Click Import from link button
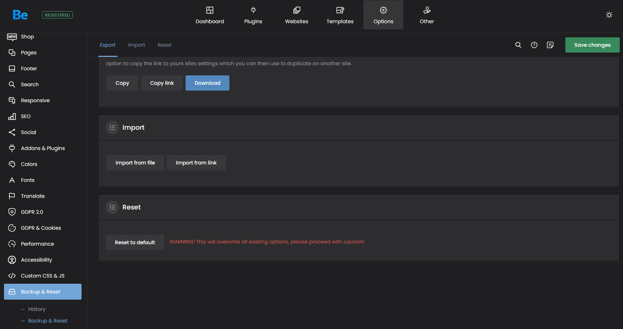The image size is (623, 329). [x=196, y=163]
